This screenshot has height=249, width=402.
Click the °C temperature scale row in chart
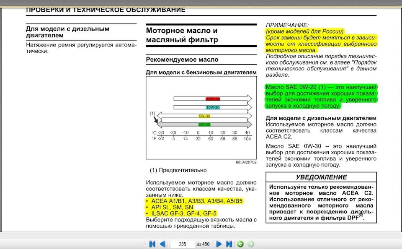201,133
